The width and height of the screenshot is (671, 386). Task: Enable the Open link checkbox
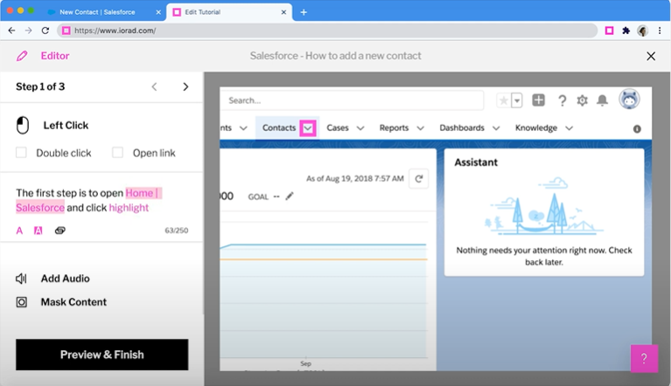coord(118,153)
